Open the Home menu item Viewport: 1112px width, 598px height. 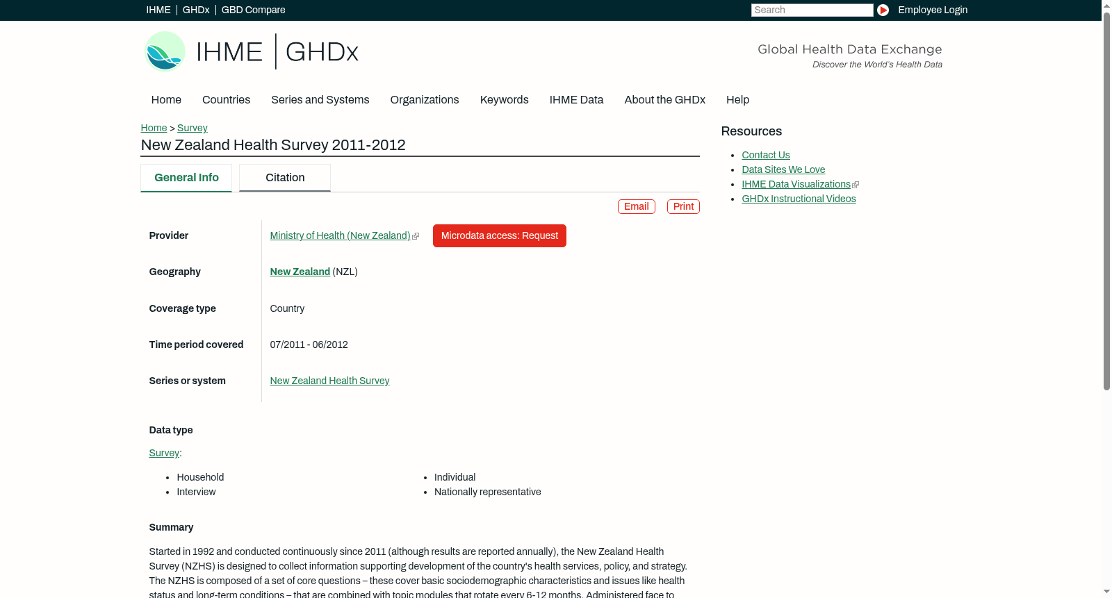pyautogui.click(x=166, y=100)
